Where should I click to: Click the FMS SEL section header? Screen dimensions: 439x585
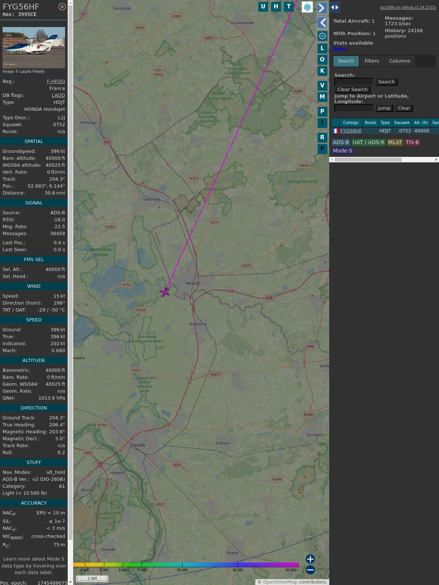pos(34,260)
